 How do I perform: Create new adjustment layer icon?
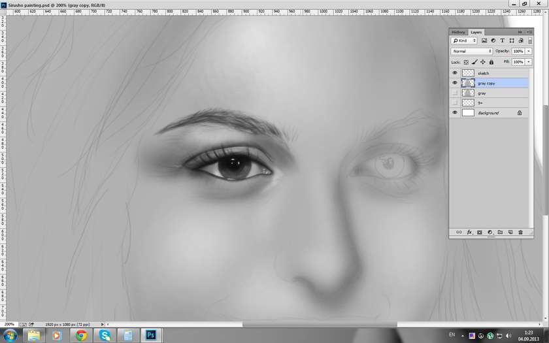(490, 232)
